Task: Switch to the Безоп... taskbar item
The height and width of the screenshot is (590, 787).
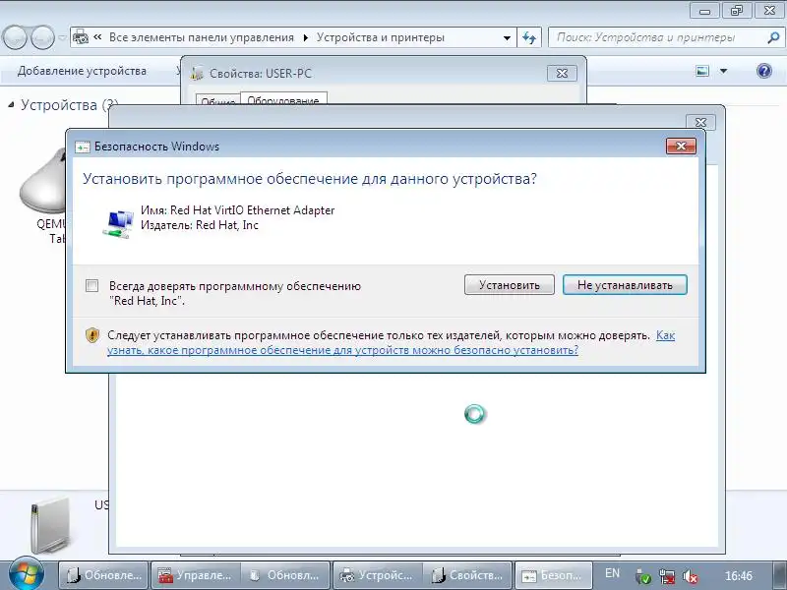Action: pyautogui.click(x=554, y=575)
